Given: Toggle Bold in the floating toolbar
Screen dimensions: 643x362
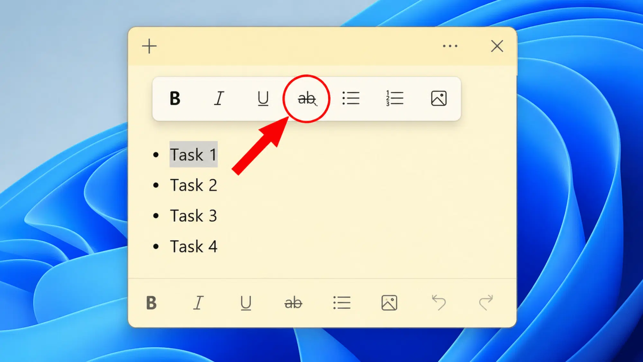Looking at the screenshot, I should pos(175,98).
